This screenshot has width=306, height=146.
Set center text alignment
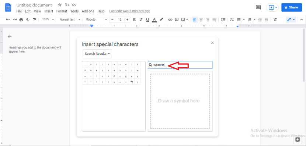tap(201, 19)
